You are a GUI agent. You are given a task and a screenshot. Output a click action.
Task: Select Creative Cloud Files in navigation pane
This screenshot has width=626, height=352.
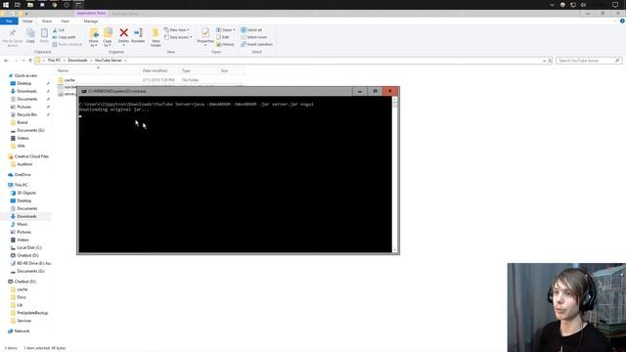point(31,156)
